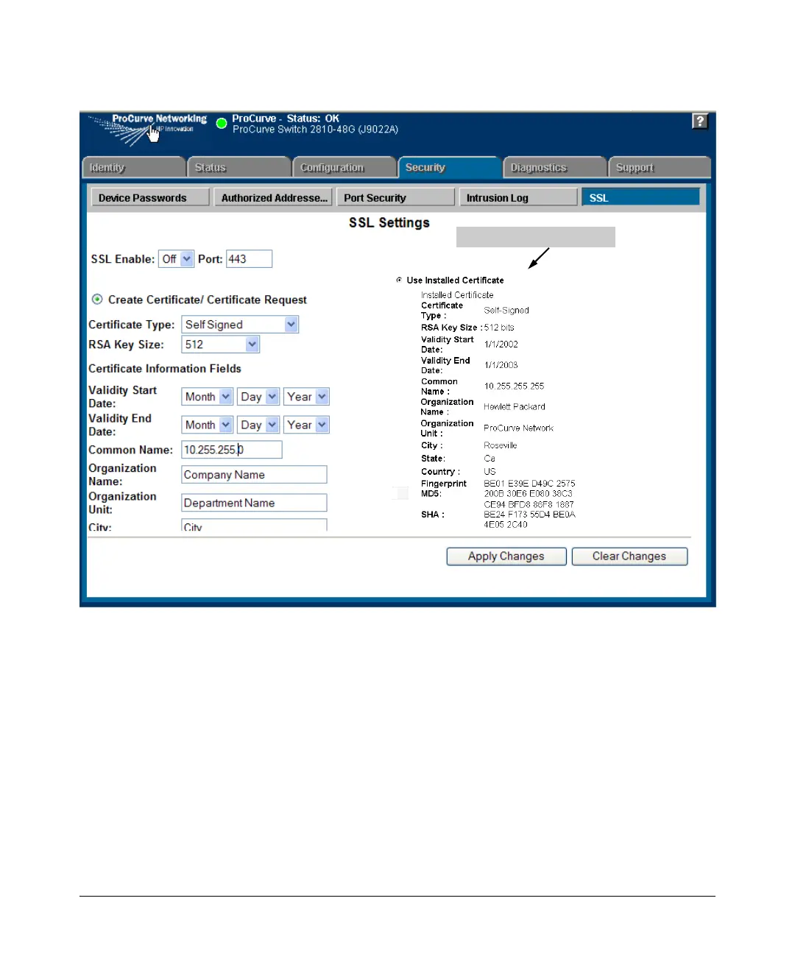Viewport: 795px width, 954px height.
Task: Click the "1/1/2003" validity end date value
Action: click(501, 365)
